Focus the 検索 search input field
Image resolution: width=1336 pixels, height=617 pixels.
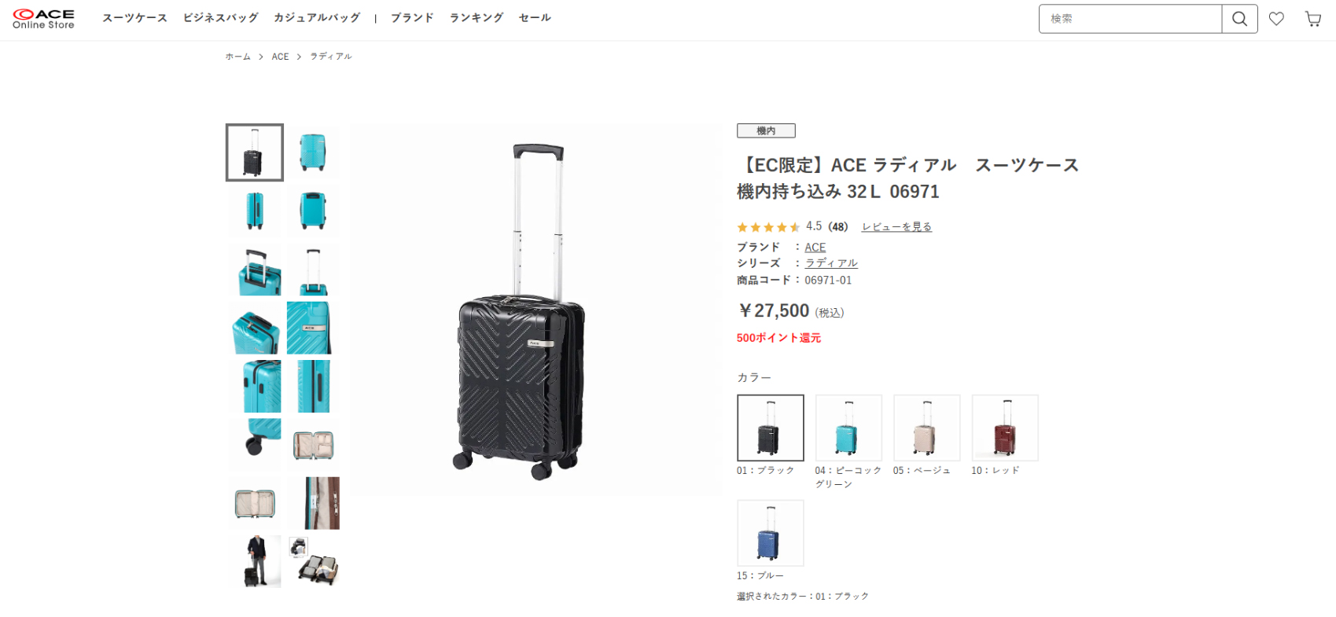(1130, 19)
